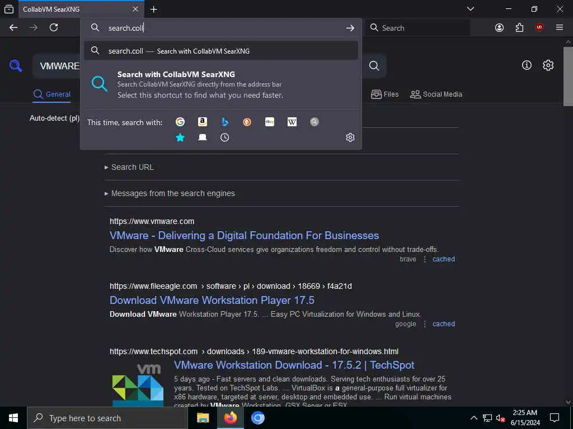Show hidden system tray icons
Screen dimensions: 573x429
click(473, 418)
